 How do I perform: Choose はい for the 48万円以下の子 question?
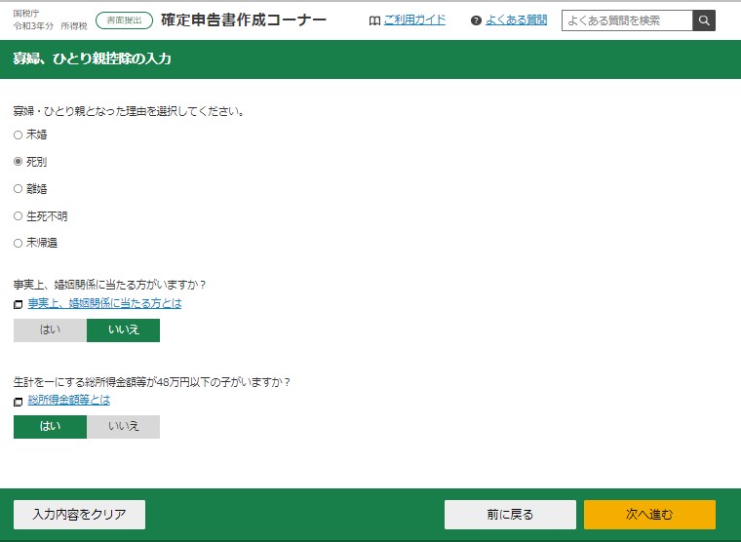click(50, 427)
